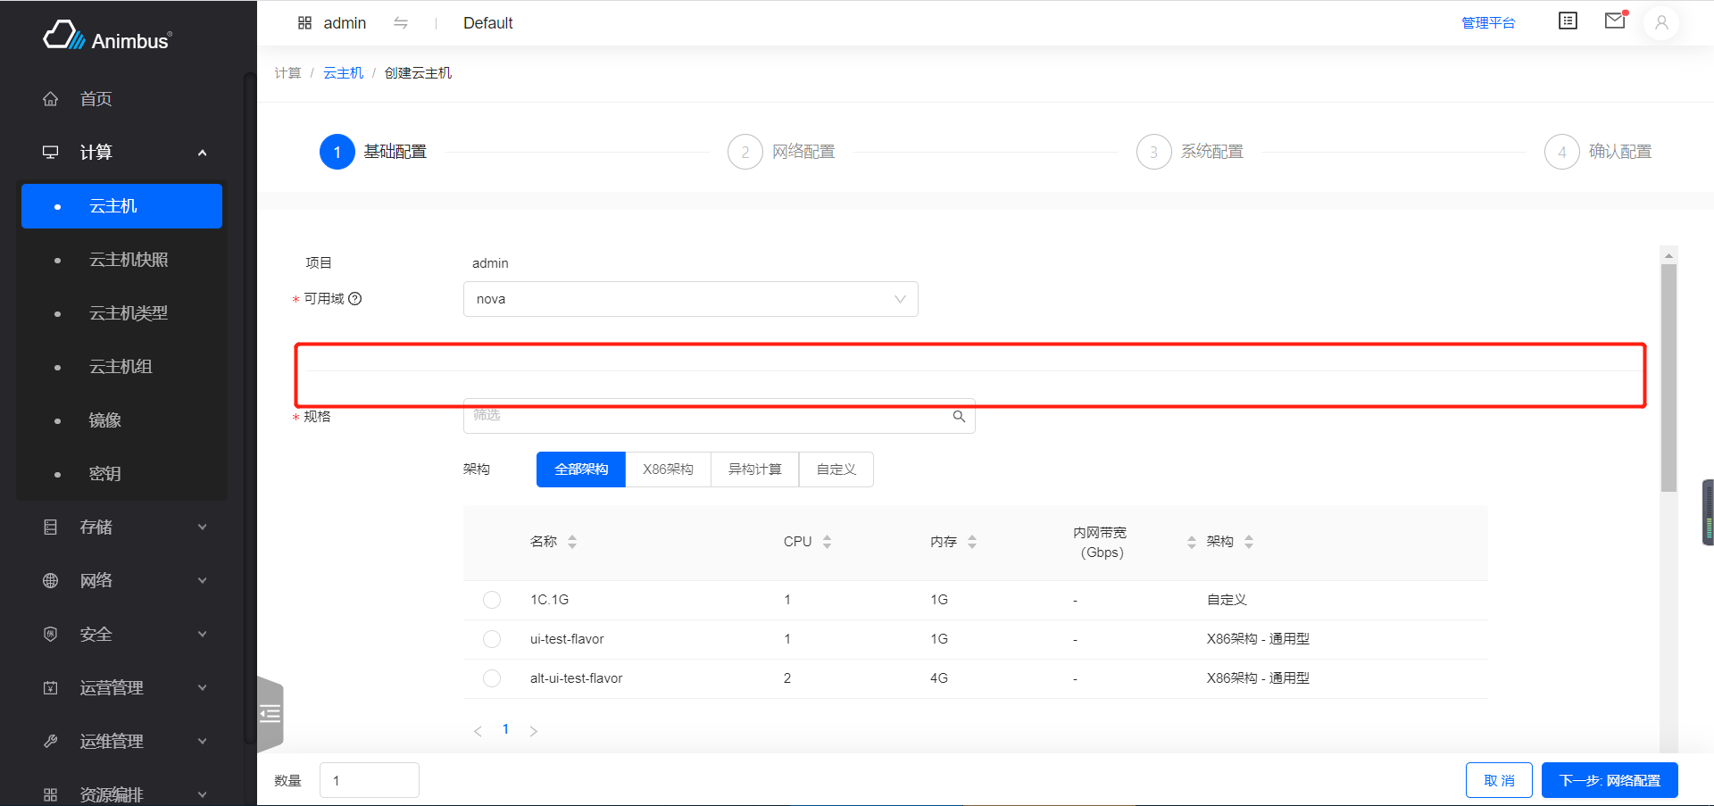1714x806 pixels.
Task: Open the user profile avatar
Action: pyautogui.click(x=1660, y=23)
